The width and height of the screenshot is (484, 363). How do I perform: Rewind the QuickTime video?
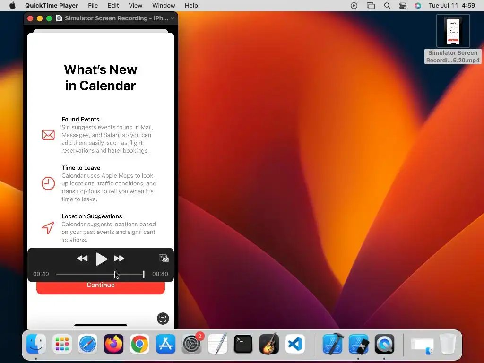[x=82, y=259]
